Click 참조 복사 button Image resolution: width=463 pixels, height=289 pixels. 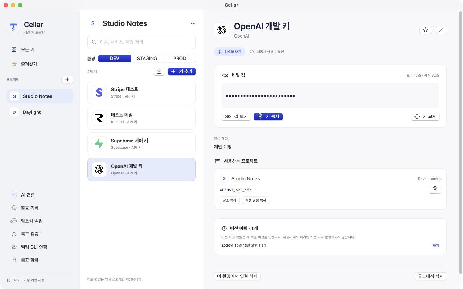(x=230, y=200)
